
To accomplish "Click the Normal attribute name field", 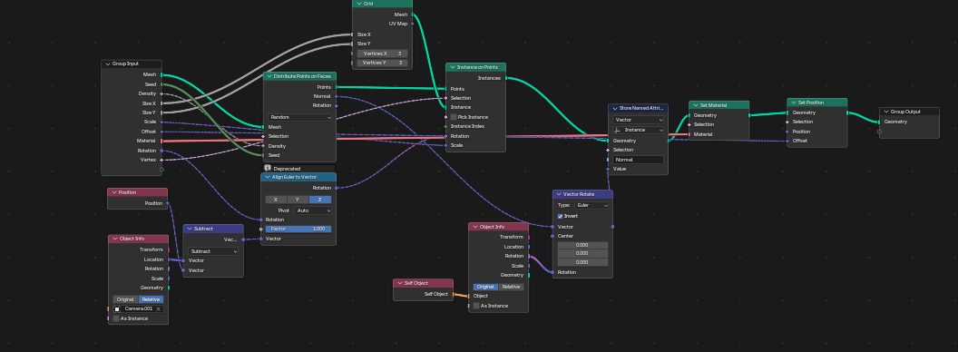I will click(638, 160).
